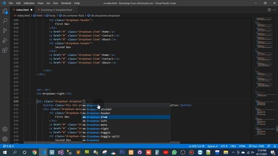
Task: Choose dropdown-menu from suggestion list
Action: [x=126, y=125]
